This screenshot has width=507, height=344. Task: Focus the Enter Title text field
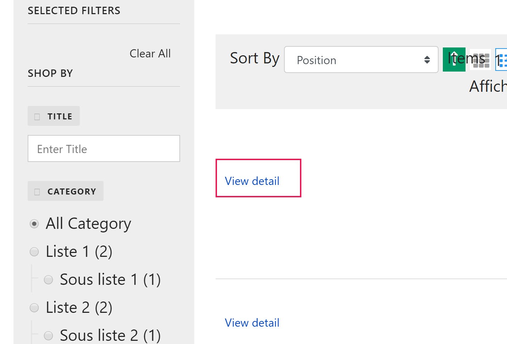104,149
